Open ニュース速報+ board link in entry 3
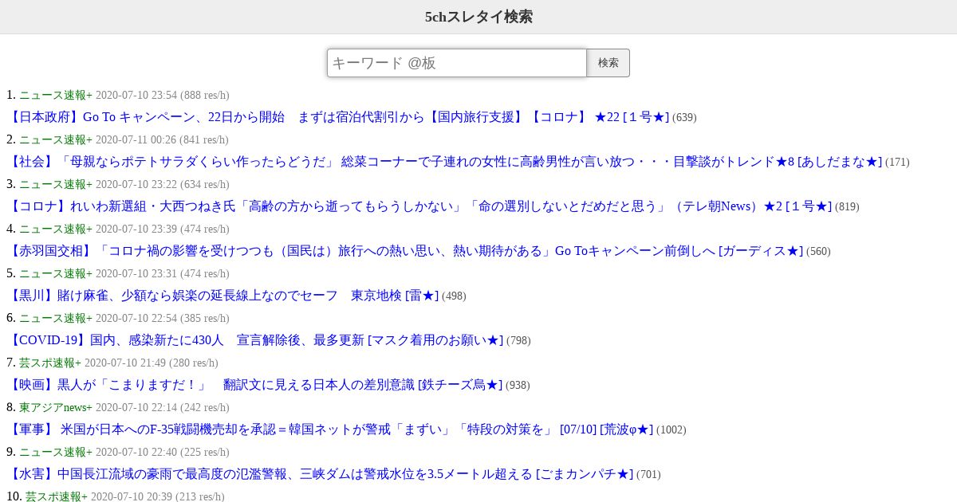The image size is (957, 502). tap(56, 185)
